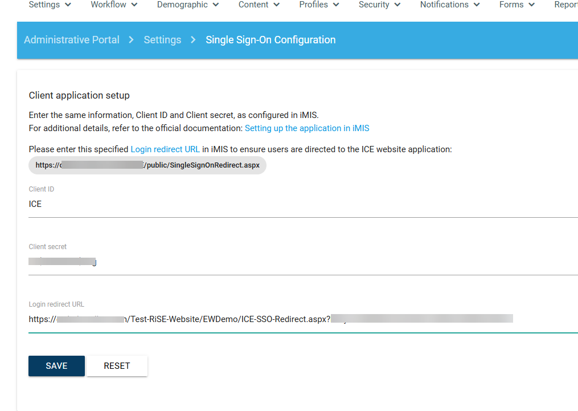Click the Settings breadcrumb link
Image resolution: width=578 pixels, height=411 pixels.
click(x=162, y=40)
